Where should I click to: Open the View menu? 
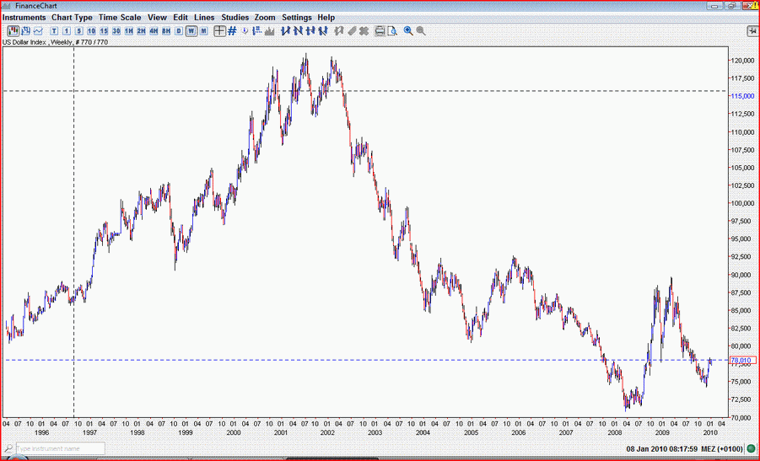coord(157,18)
